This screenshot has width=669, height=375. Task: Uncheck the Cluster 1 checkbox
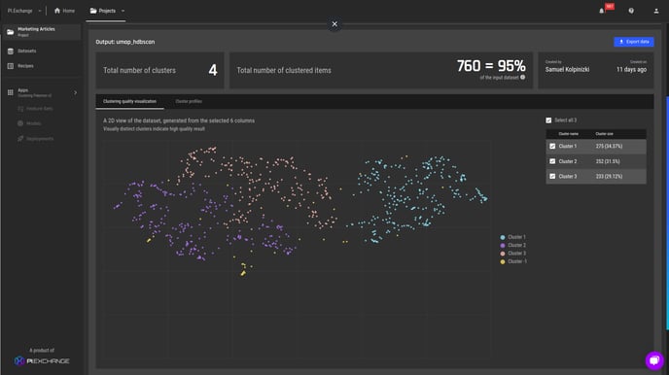tap(552, 146)
